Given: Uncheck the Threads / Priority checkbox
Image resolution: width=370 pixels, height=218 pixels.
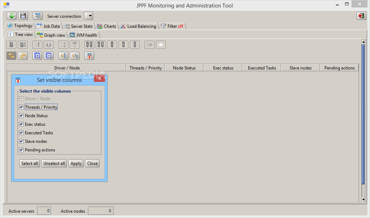Looking at the screenshot, I should coord(21,107).
